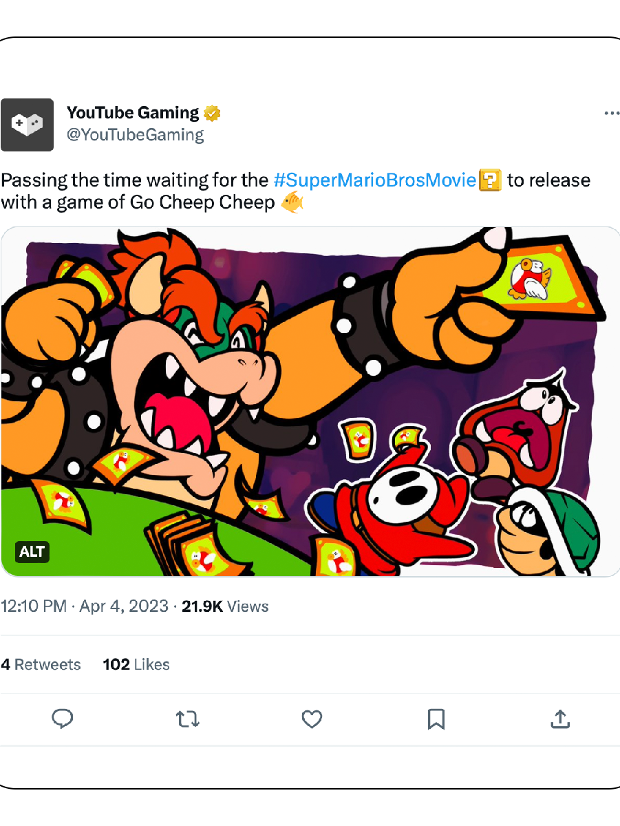Image resolution: width=620 pixels, height=826 pixels.
Task: Open the YouTube Gaming profile avatar
Action: point(27,125)
